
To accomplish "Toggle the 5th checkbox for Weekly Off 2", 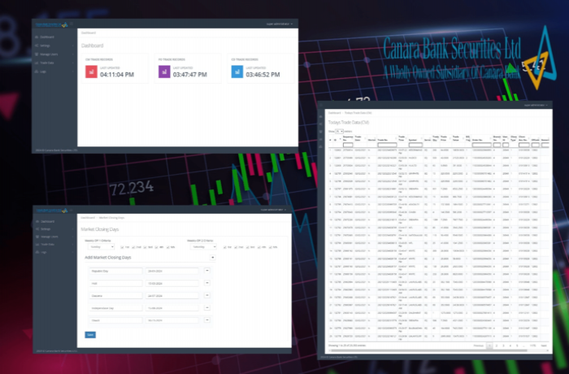I will (271, 247).
